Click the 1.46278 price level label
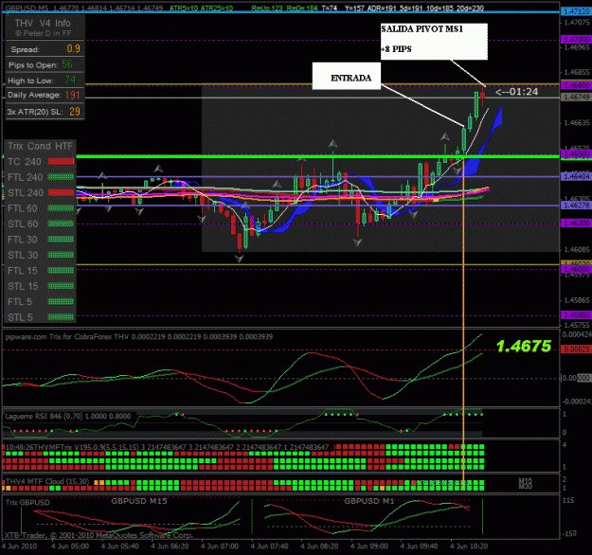 tap(575, 206)
